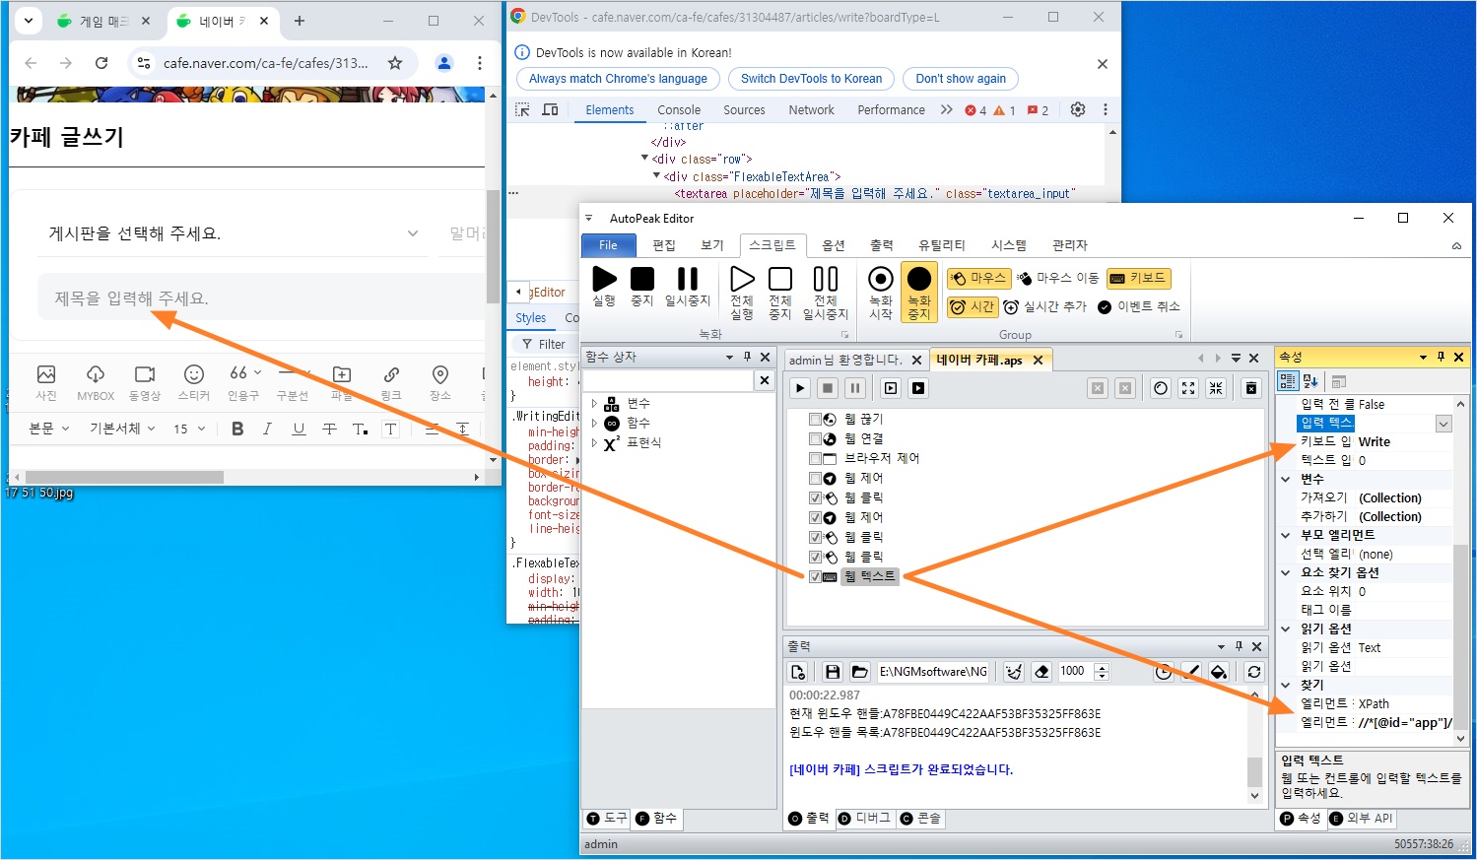1477x860 pixels.
Task: Click 실시간 추가 alarm icon
Action: (x=1011, y=306)
